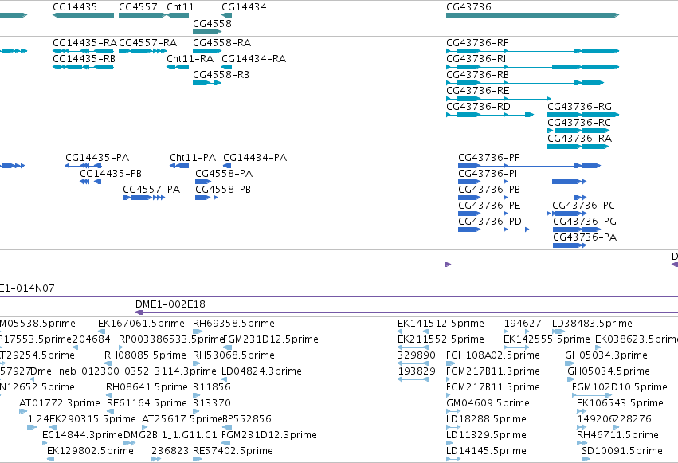The height and width of the screenshot is (463, 678).
Task: Click the CG43736-RG transcript label
Action: [x=579, y=107]
